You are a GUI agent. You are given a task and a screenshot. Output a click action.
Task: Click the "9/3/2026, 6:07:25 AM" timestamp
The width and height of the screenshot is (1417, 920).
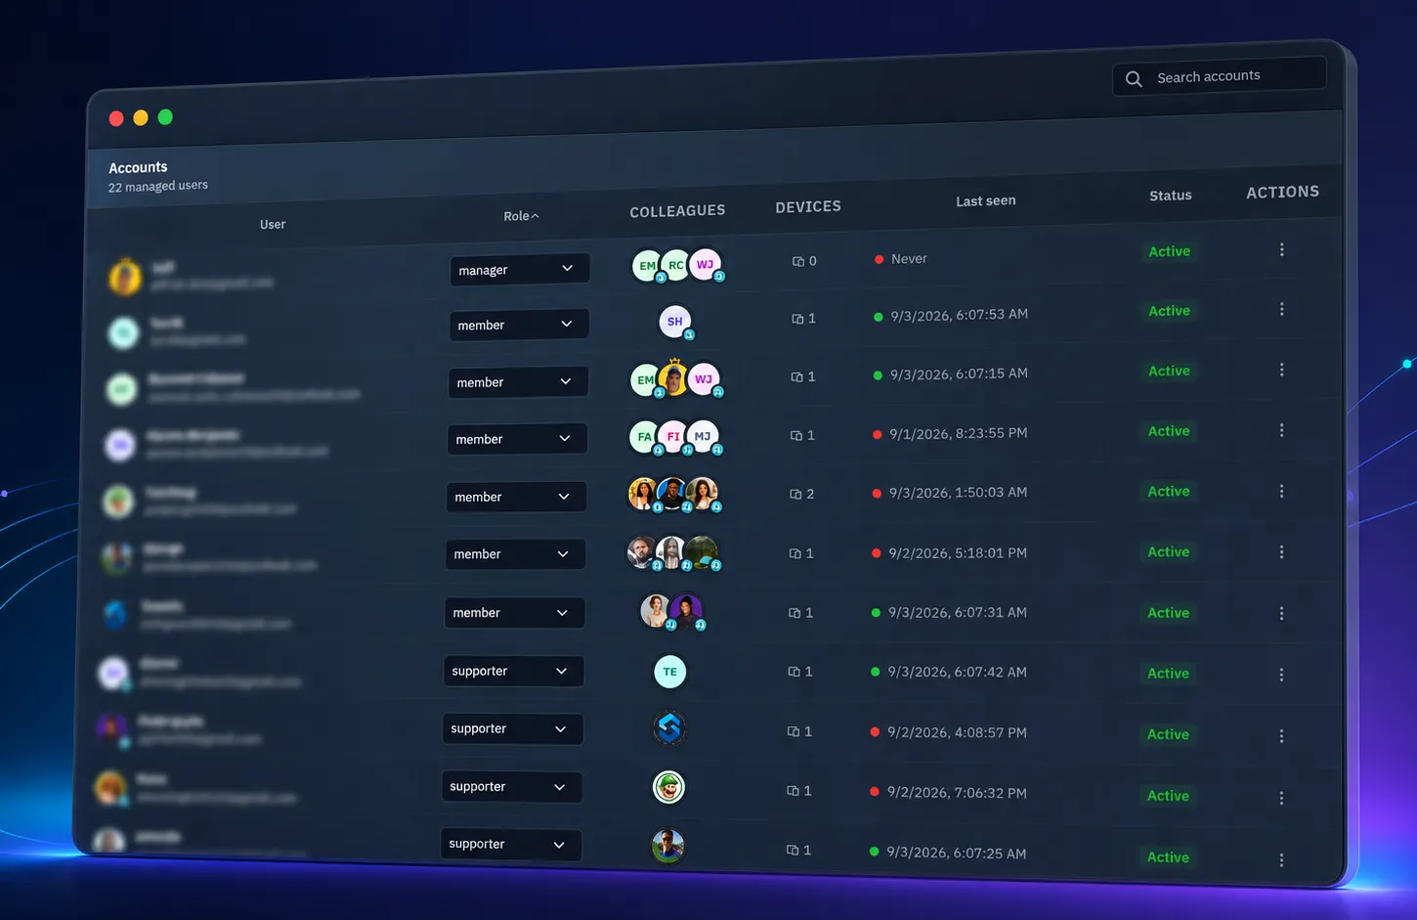tap(956, 853)
